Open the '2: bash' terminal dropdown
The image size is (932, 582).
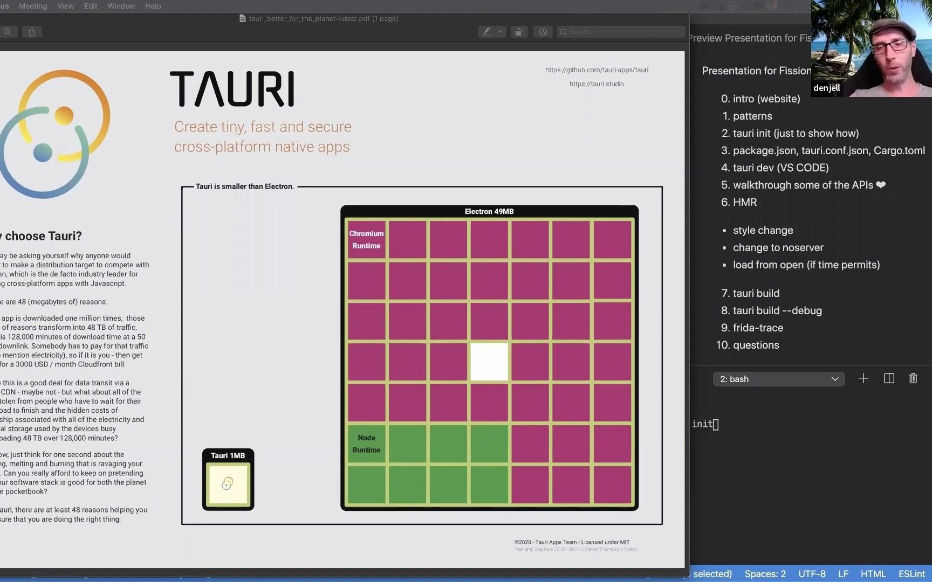click(x=779, y=379)
